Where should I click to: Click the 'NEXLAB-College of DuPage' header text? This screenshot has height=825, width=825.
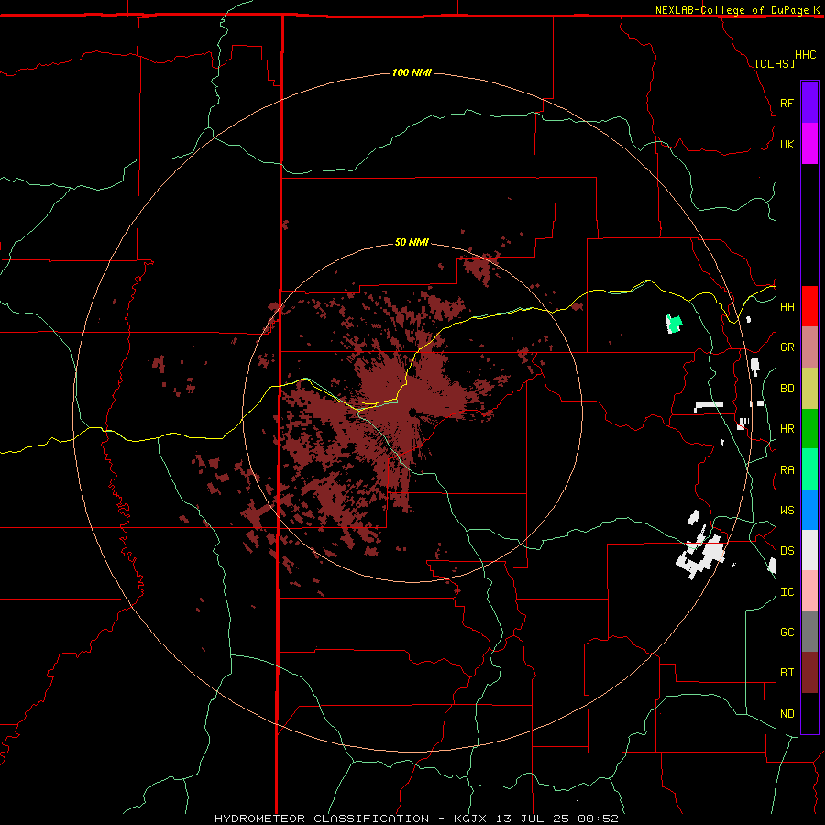pos(732,10)
